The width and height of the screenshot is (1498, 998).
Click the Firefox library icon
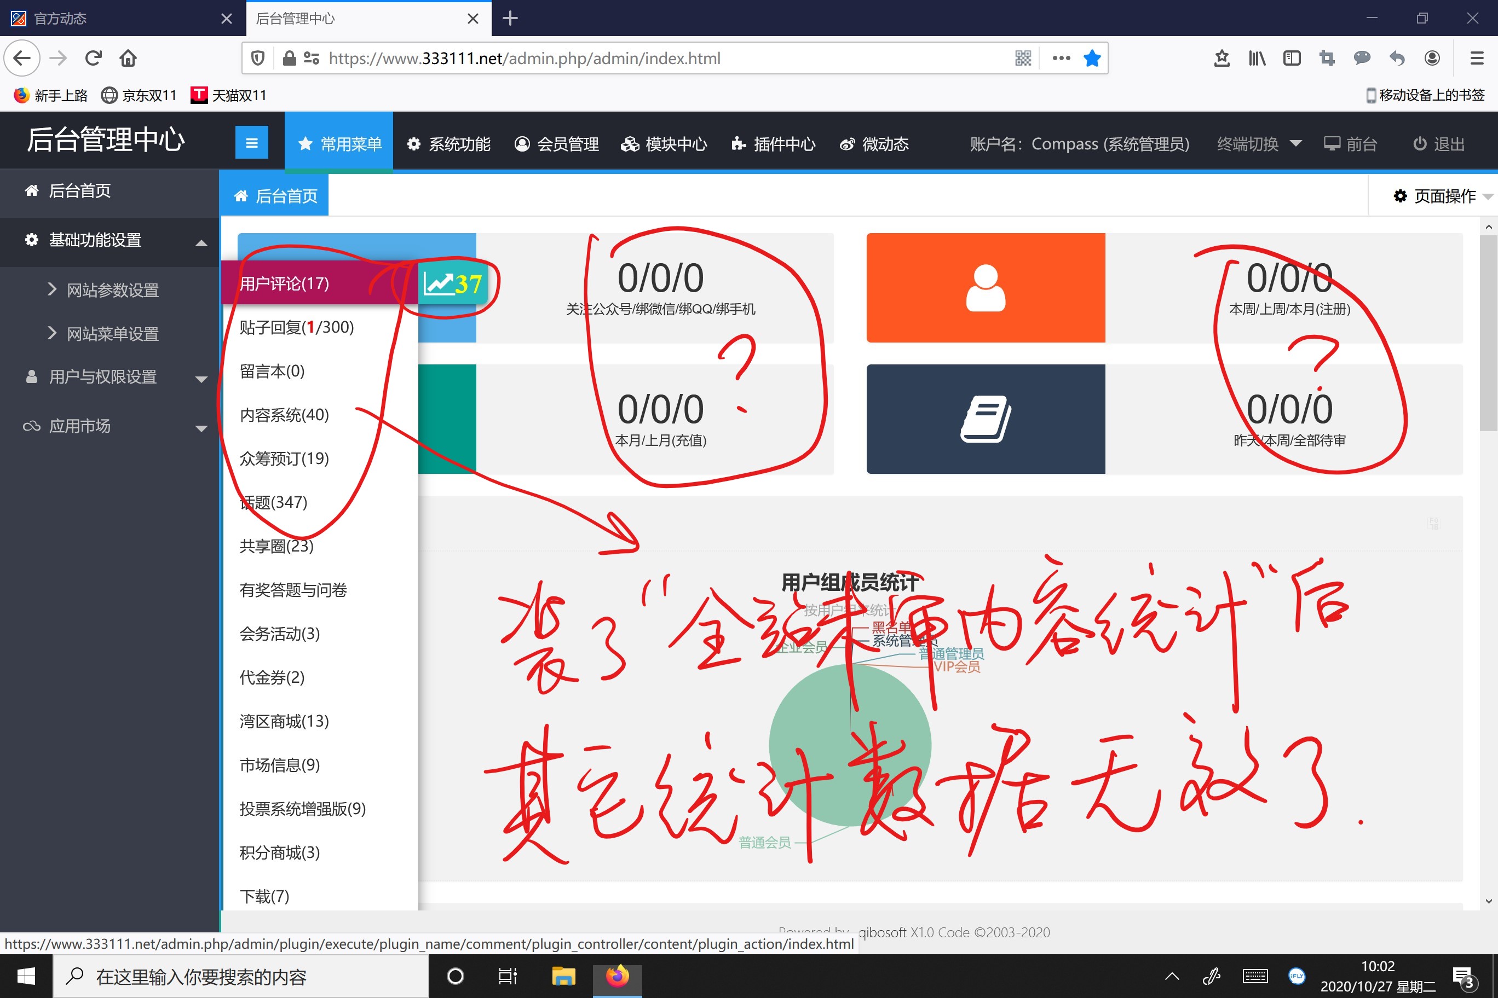pyautogui.click(x=1257, y=59)
